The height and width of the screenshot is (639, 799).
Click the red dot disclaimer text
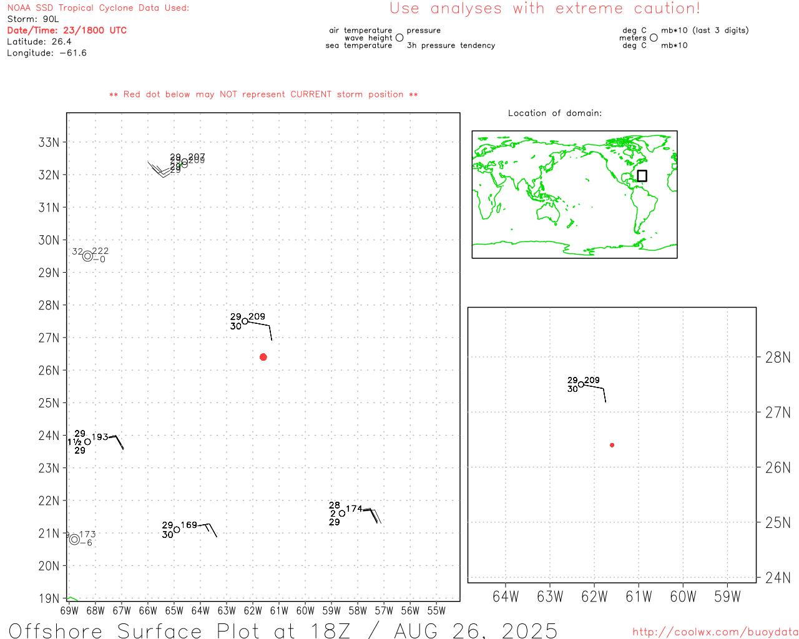pos(263,94)
